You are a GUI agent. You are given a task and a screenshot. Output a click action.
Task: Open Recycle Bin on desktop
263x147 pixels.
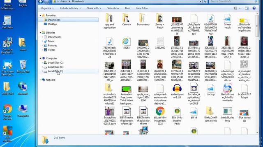point(23,67)
